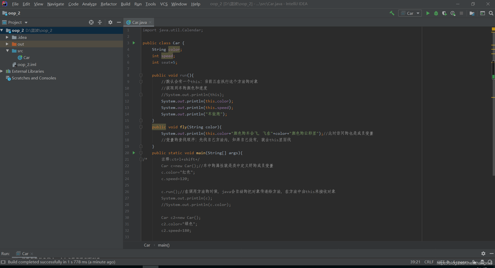Image resolution: width=495 pixels, height=268 pixels.
Task: Click the Build completed successfully status message
Action: [62, 262]
